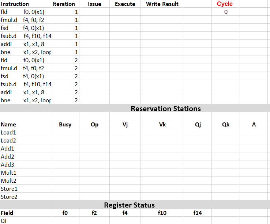Select the 'Store1' station name cell
This screenshot has height=224, width=270.
tap(26, 189)
